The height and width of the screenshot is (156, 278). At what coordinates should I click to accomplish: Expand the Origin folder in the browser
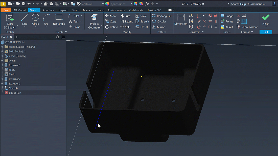(x=2, y=61)
